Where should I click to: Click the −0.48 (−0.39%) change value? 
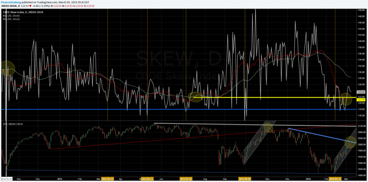pyautogui.click(x=41, y=6)
